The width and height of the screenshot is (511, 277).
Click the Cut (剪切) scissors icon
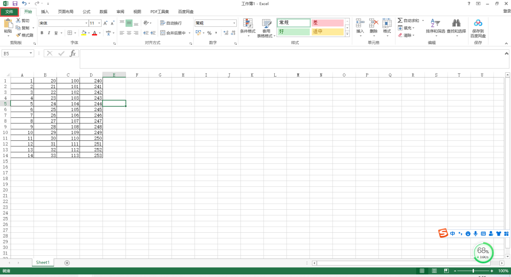tap(18, 20)
